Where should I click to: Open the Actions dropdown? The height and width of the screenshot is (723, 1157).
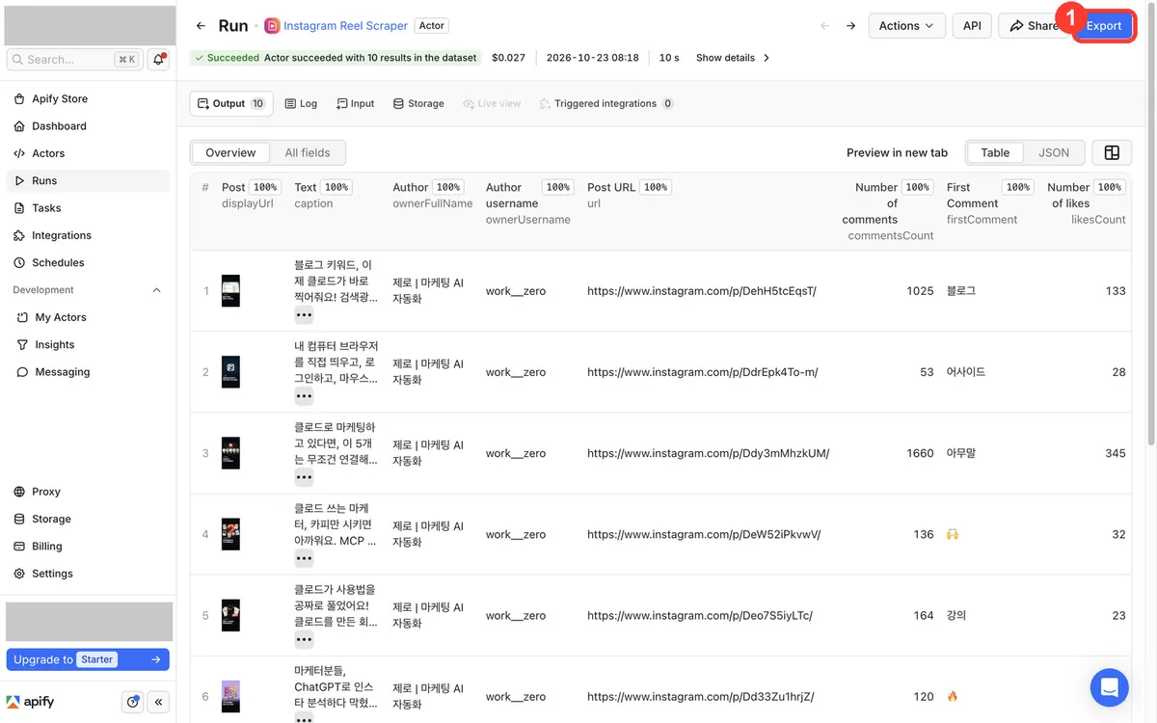(906, 26)
